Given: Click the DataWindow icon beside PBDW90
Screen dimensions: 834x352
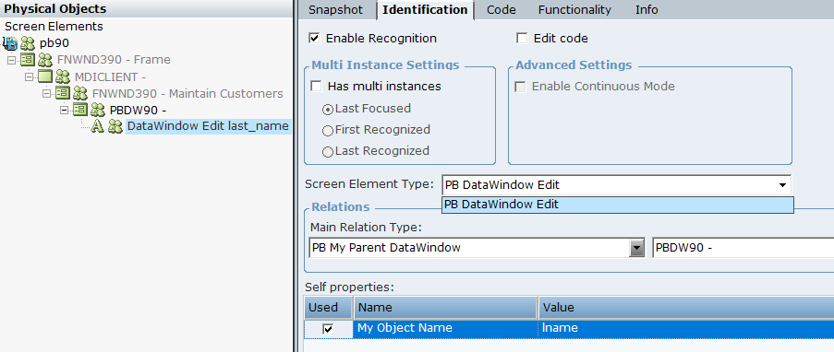Looking at the screenshot, I should tap(80, 110).
